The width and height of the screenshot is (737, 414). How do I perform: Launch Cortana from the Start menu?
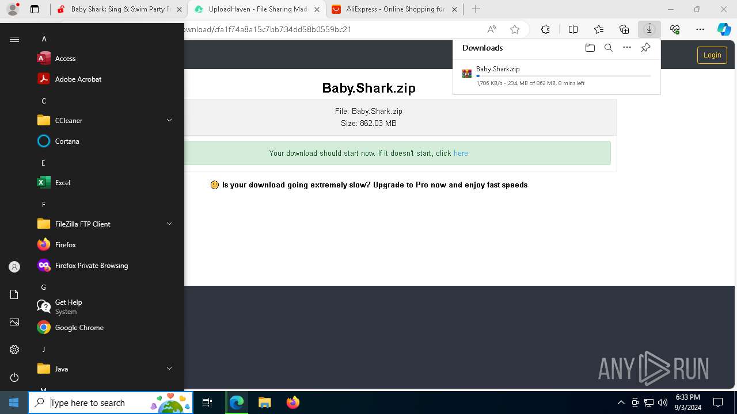click(x=104, y=141)
